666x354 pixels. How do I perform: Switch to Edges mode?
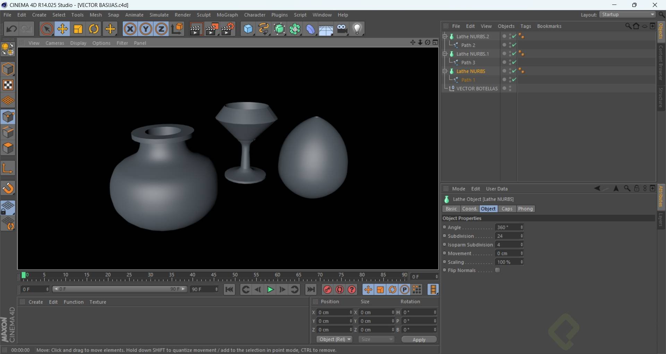(x=8, y=133)
